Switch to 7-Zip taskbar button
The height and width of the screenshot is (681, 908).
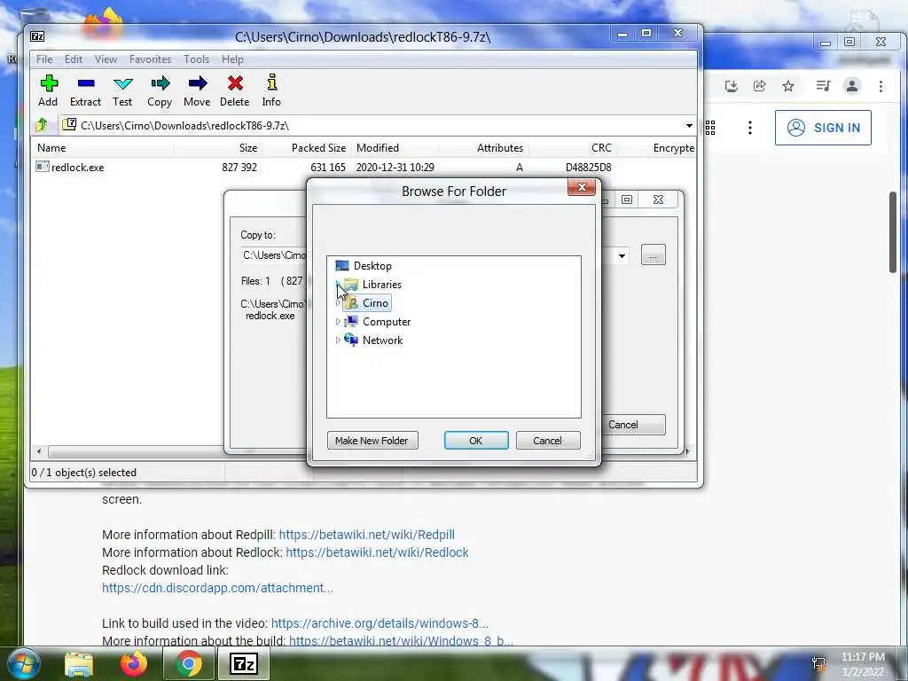[x=243, y=663]
